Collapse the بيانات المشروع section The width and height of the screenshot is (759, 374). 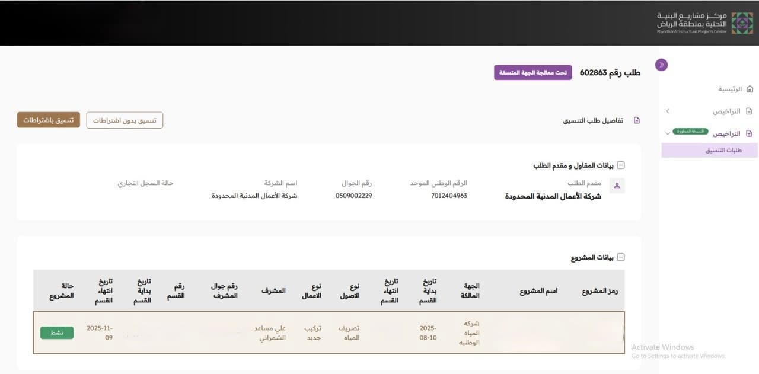coord(621,257)
